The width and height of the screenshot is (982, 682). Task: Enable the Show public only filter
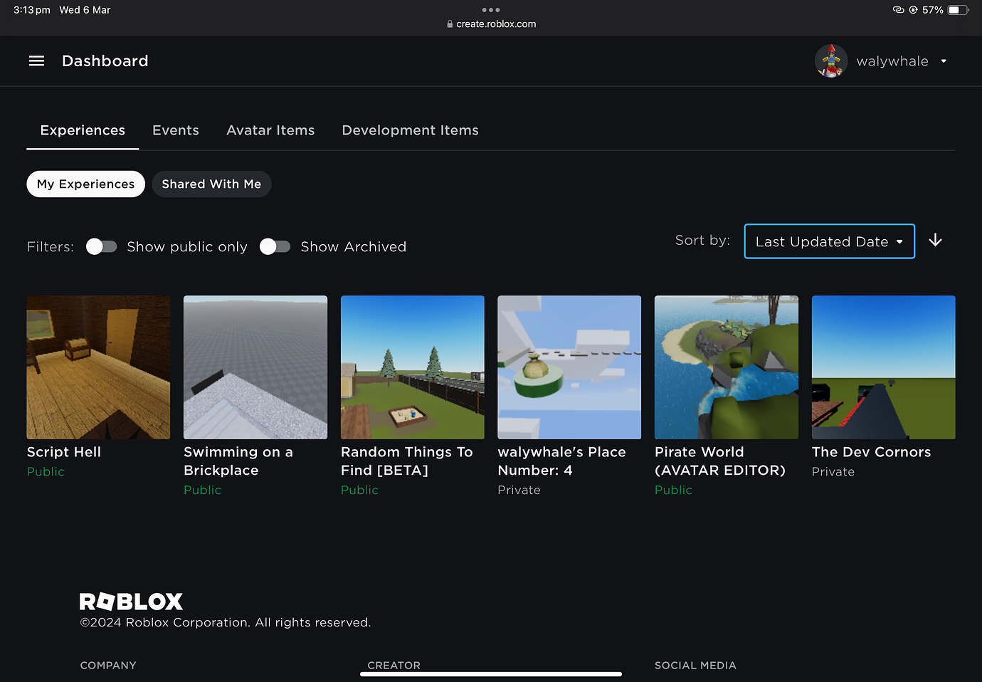coord(101,246)
